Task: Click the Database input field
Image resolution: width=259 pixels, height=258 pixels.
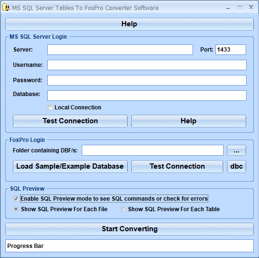Action: coord(147,96)
